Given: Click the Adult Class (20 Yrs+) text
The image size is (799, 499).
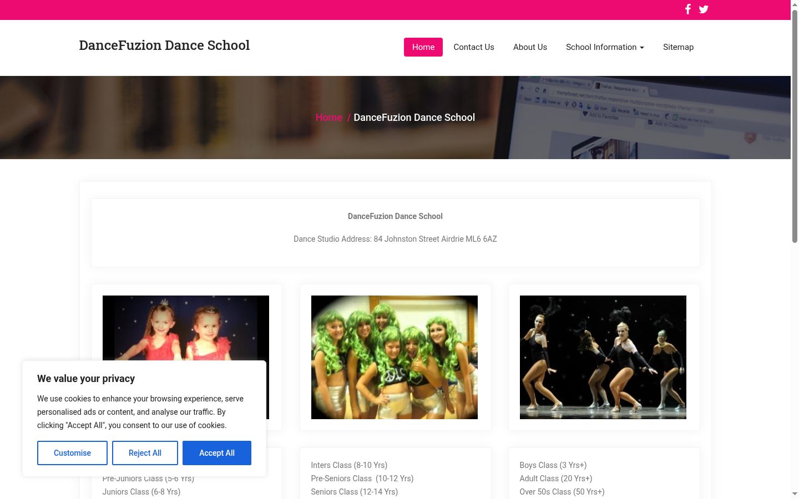Looking at the screenshot, I should coord(556,478).
